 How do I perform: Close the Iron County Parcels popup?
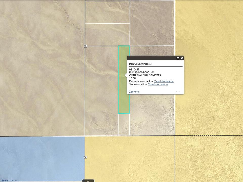tap(182, 58)
